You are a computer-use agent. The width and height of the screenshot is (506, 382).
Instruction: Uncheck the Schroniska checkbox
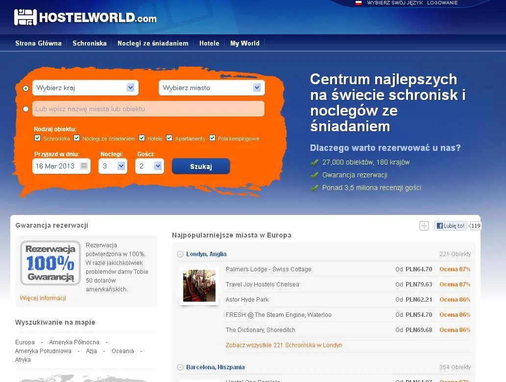tap(37, 138)
